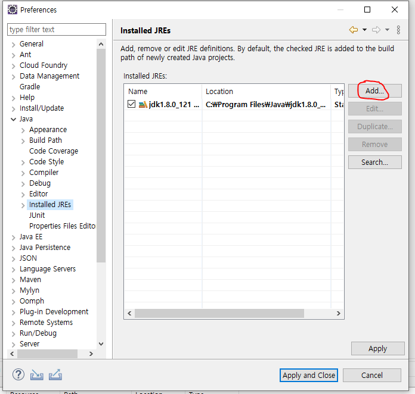Select the Installed JREs tree item
The width and height of the screenshot is (415, 394).
tap(50, 205)
